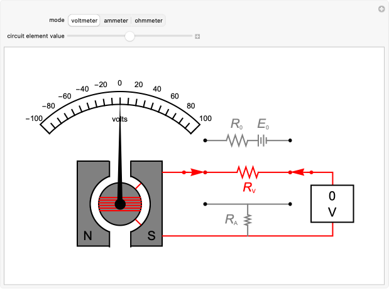
Task: Expand the slider controls plus icon
Action: (x=197, y=36)
